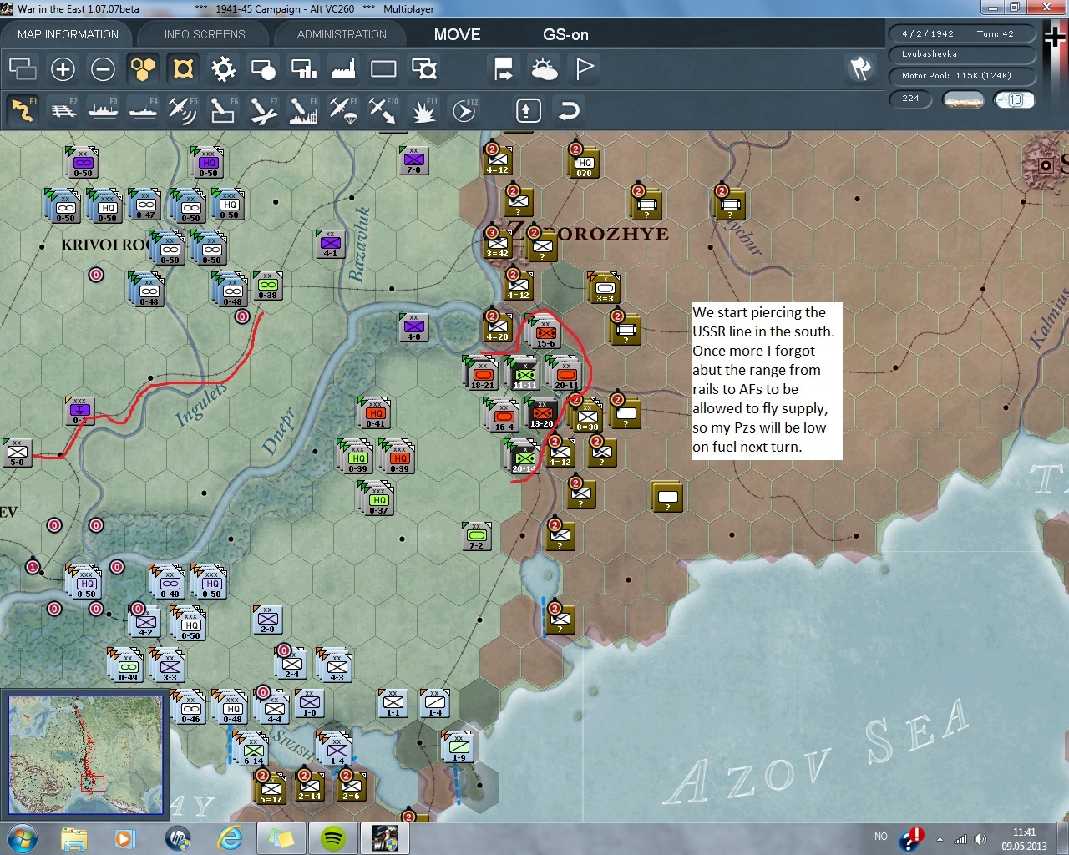
Task: Toggle the rectangle-with-gear overlay icon
Action: click(424, 68)
